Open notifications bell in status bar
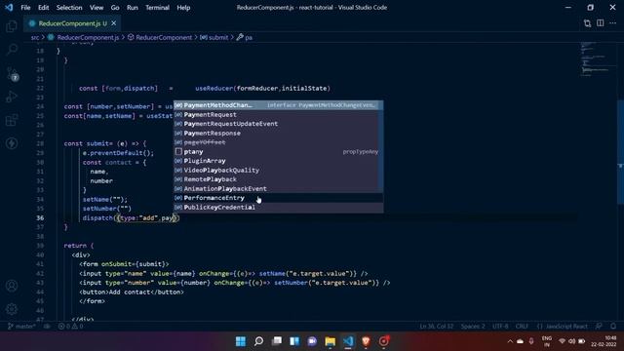 (x=613, y=327)
